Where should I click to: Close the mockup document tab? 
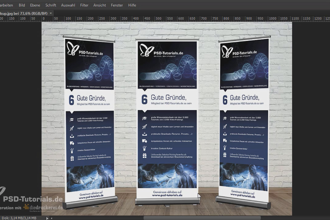[x=51, y=13]
